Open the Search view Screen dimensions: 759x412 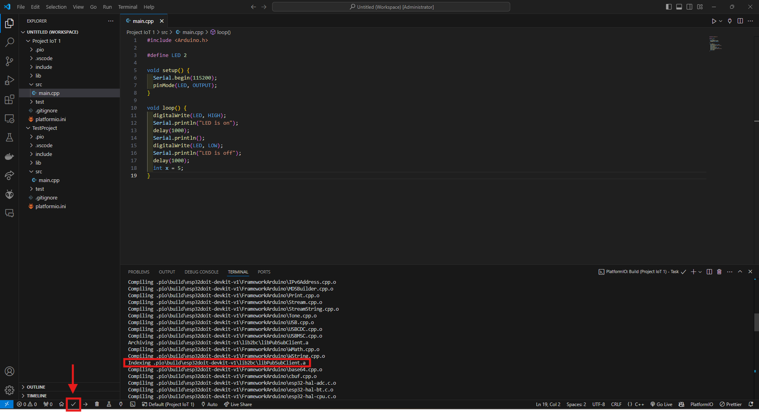9,42
